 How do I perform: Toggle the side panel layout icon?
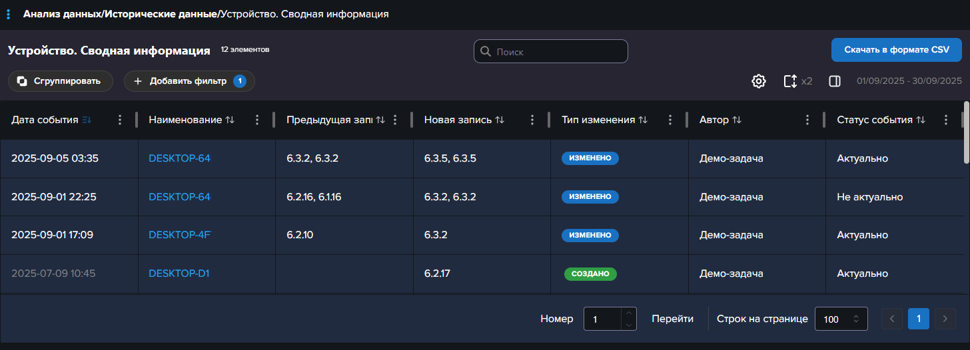(x=834, y=81)
